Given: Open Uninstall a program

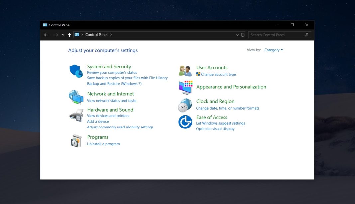Looking at the screenshot, I should coord(103,144).
